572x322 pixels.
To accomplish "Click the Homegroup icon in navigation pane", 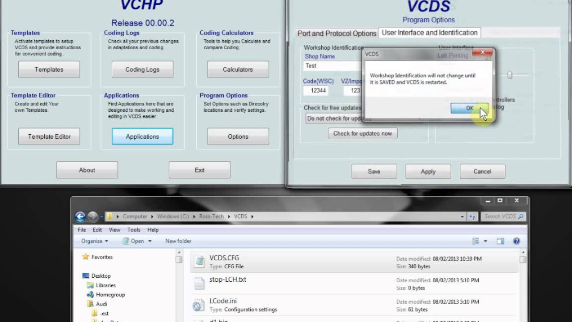I will (x=90, y=295).
